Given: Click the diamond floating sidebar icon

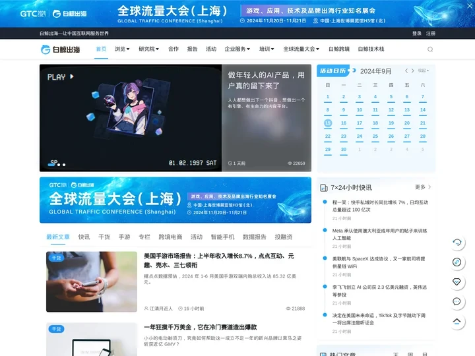Looking at the screenshot, I should pos(457,282).
